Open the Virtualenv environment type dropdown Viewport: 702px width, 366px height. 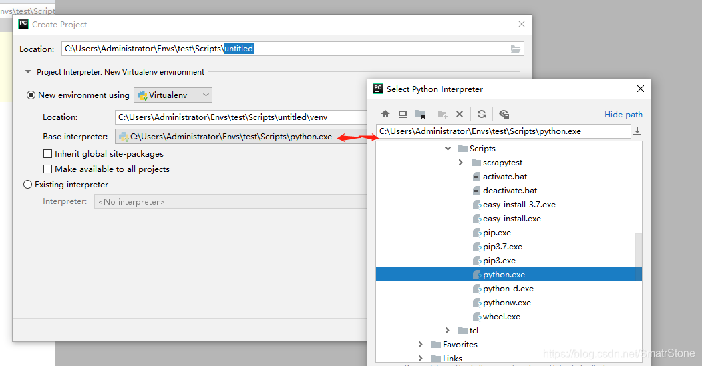tap(173, 95)
